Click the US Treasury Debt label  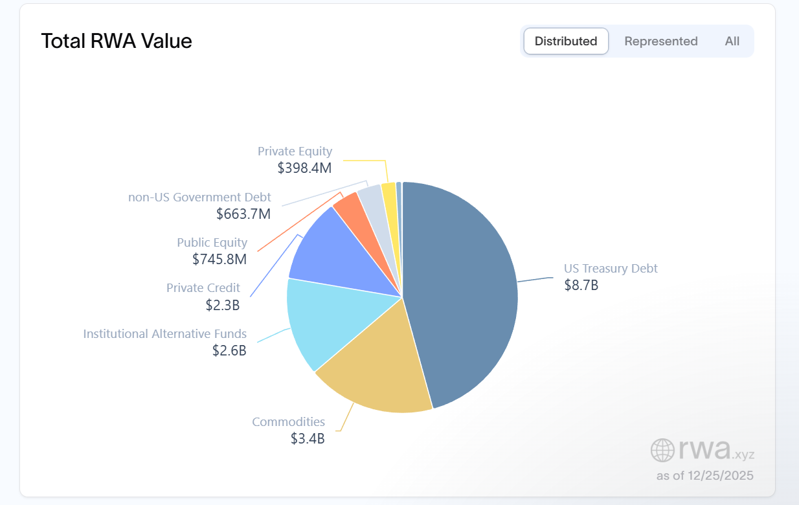pyautogui.click(x=611, y=269)
